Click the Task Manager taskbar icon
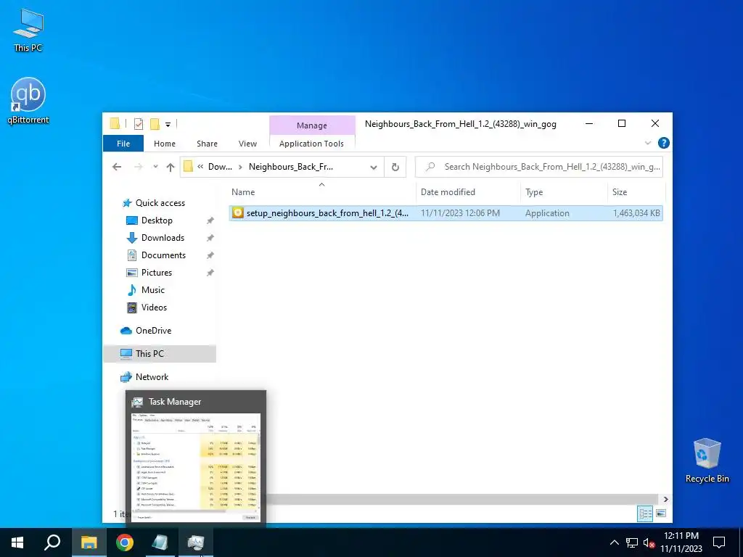 tap(196, 542)
